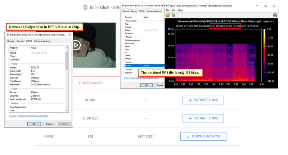Select the highlighted Bit rate row in MP3 properties dialog
The image size is (288, 155).
(145, 66)
